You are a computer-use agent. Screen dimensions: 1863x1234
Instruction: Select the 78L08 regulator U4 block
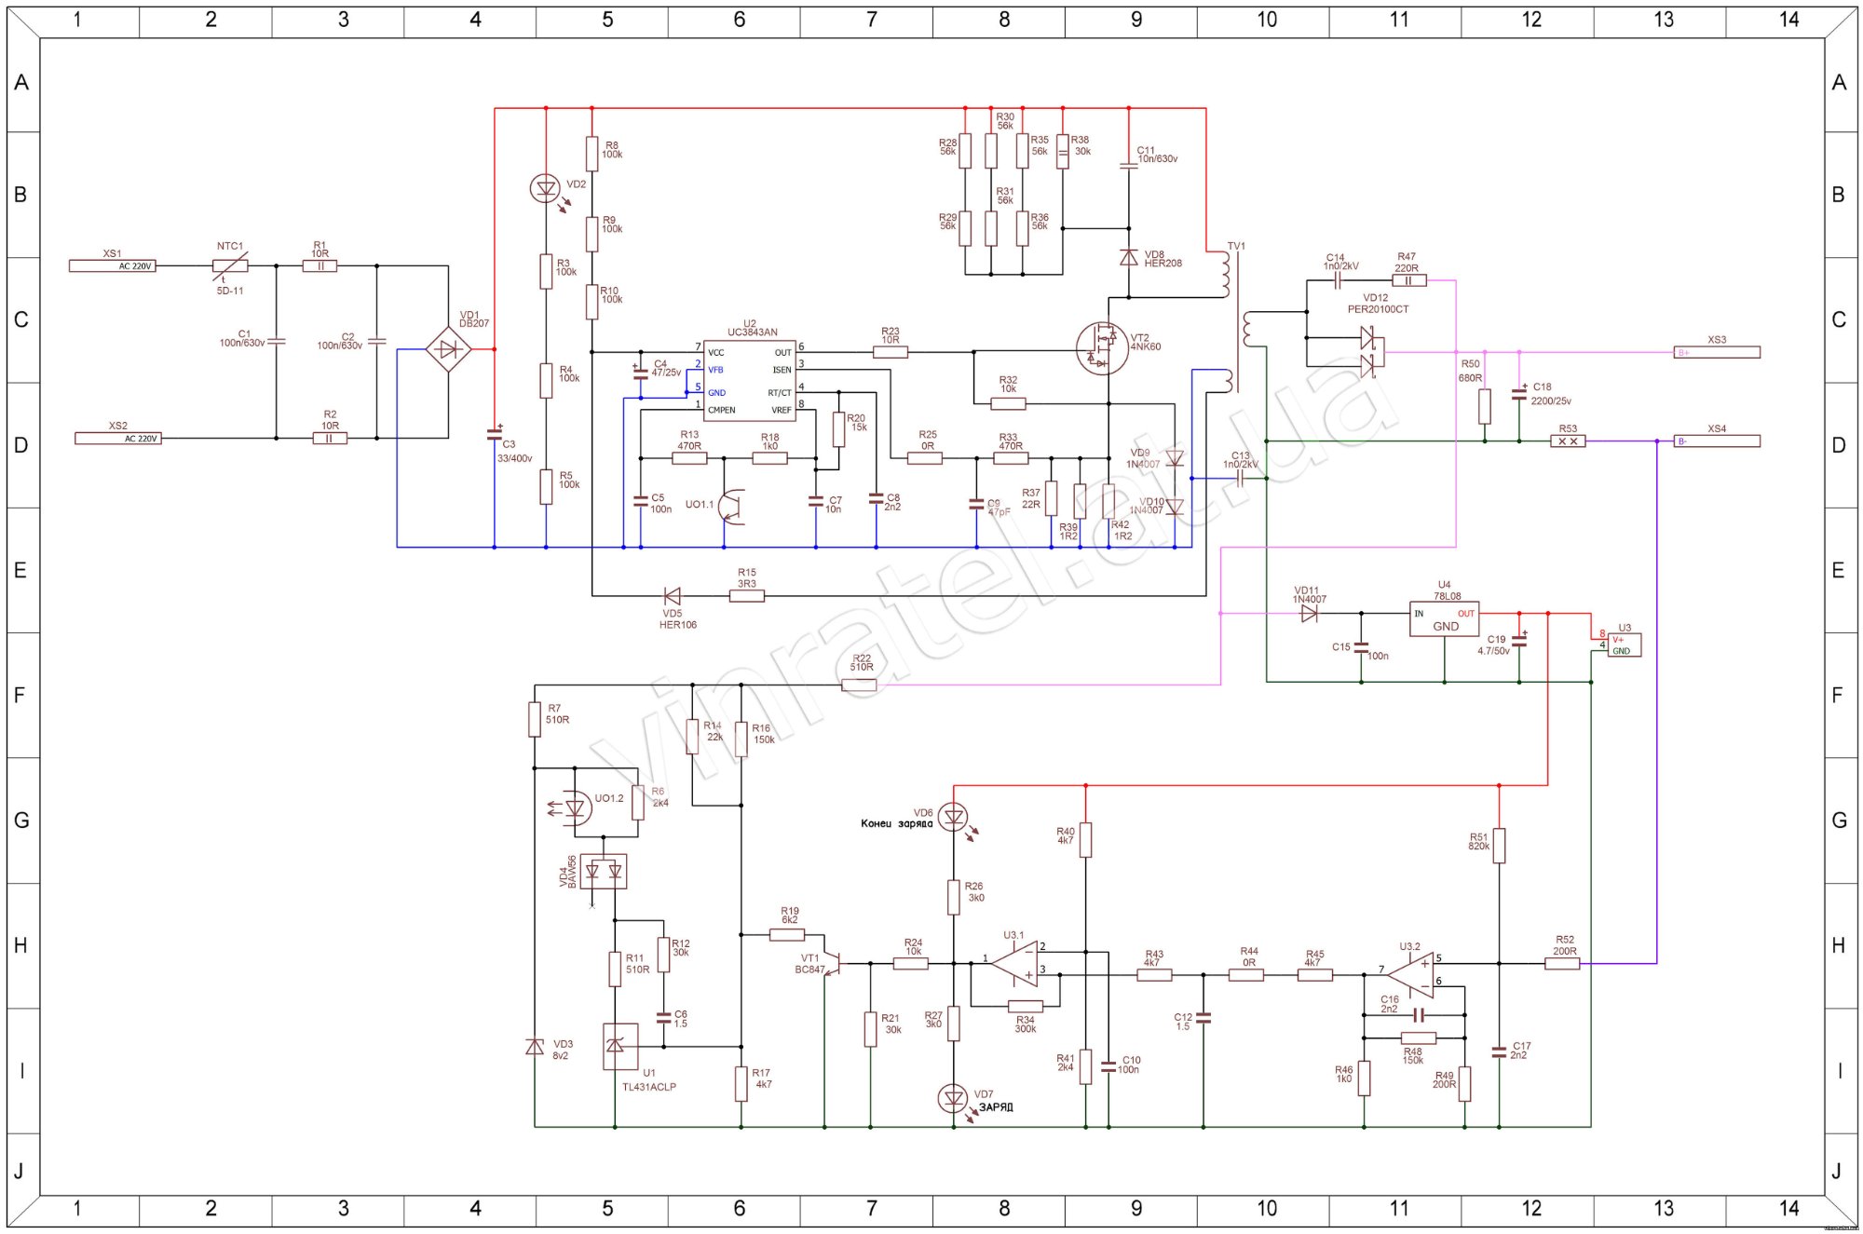1444,620
